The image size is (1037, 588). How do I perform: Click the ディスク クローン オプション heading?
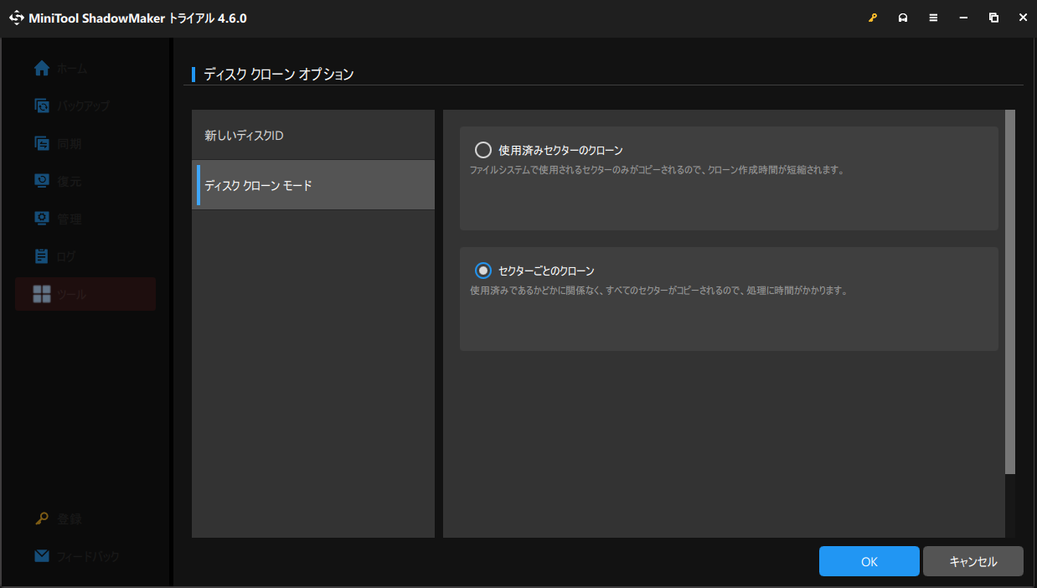pos(279,75)
